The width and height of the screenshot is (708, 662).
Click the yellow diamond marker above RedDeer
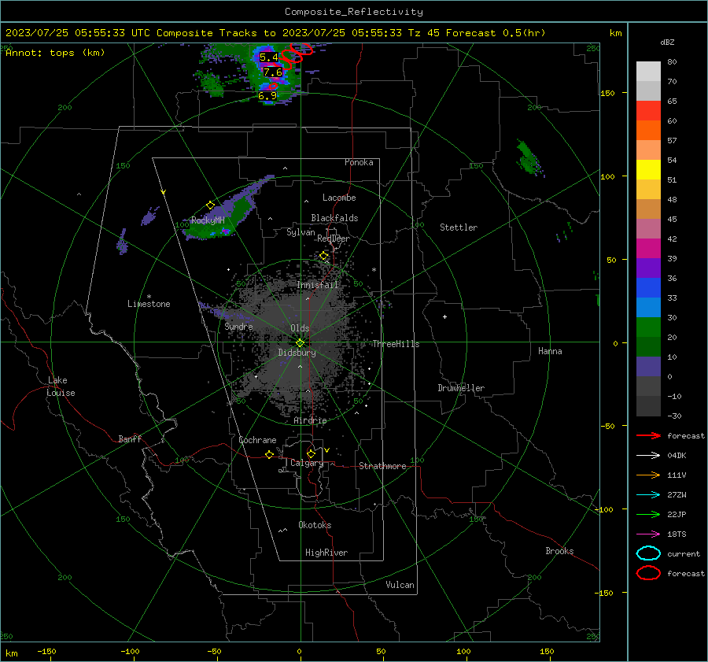323,256
